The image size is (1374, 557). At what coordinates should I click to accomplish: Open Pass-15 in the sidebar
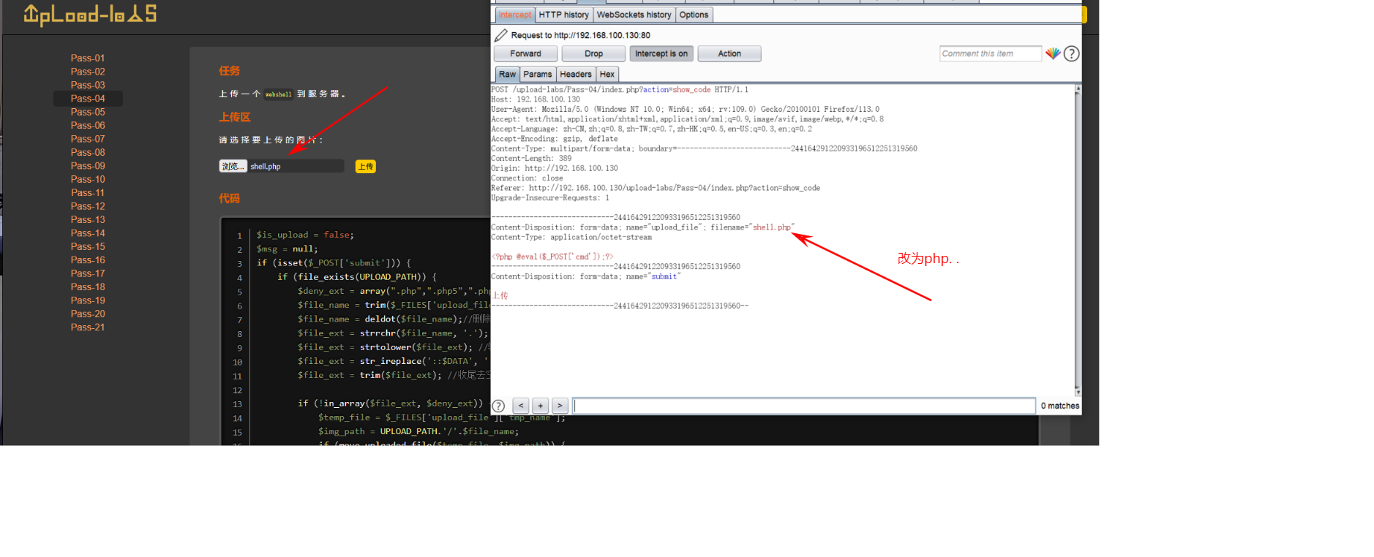point(88,246)
